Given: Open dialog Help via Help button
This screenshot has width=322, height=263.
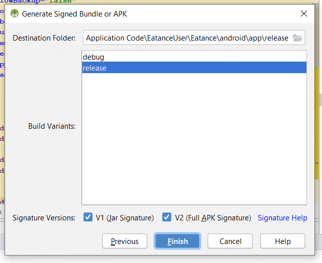Looking at the screenshot, I should (282, 241).
